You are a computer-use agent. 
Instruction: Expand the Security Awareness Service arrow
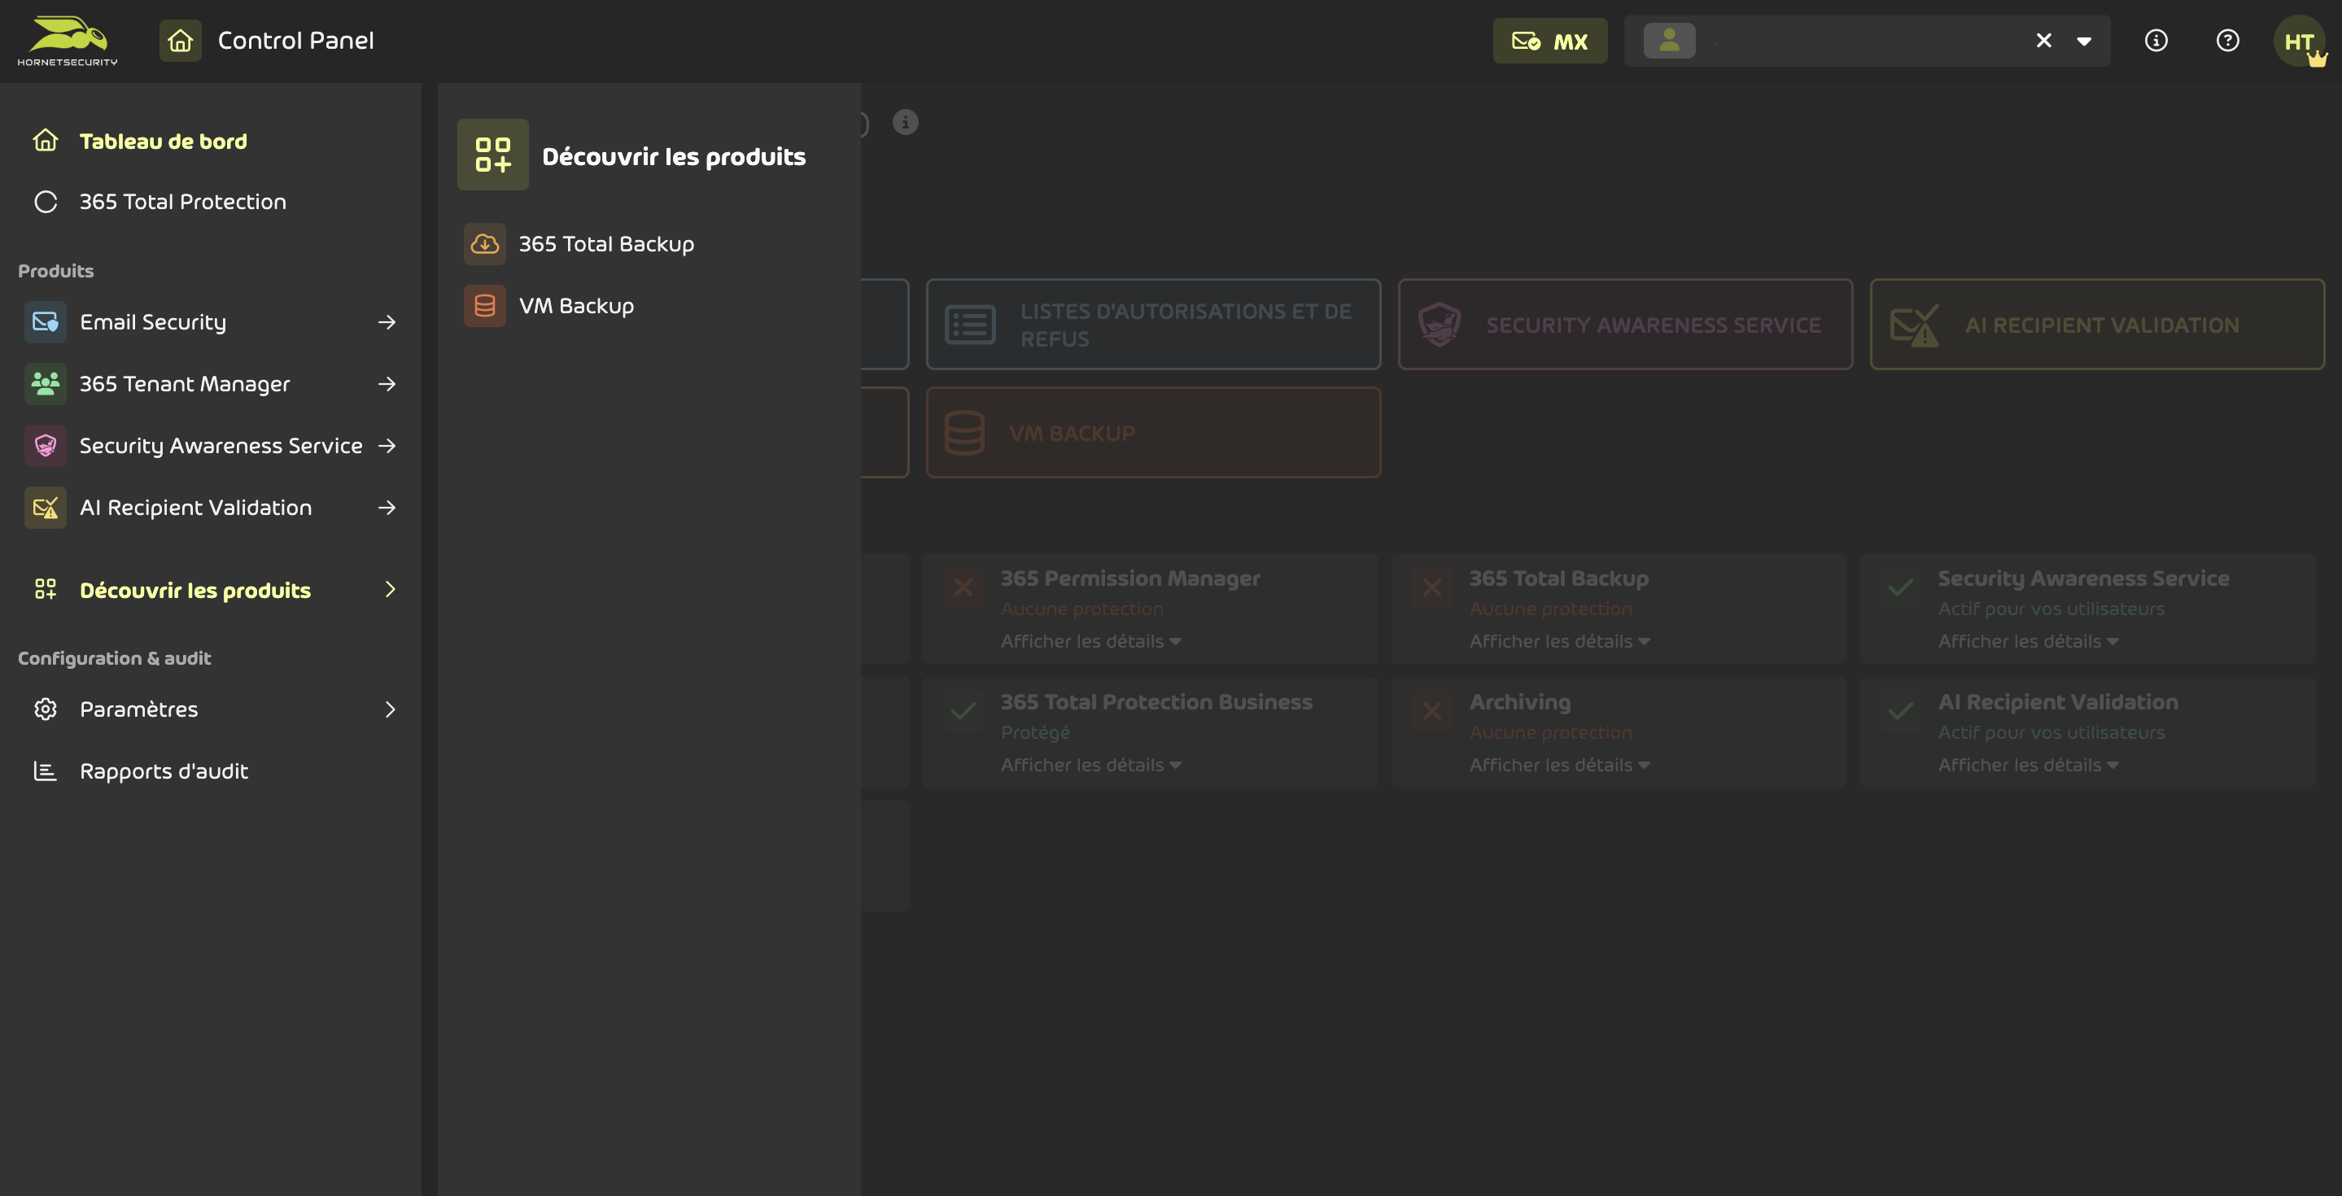coord(387,445)
